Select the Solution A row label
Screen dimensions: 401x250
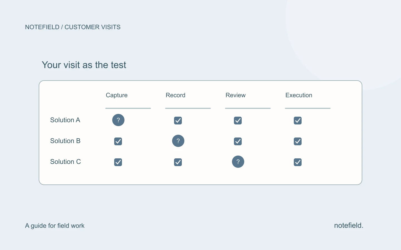(65, 120)
